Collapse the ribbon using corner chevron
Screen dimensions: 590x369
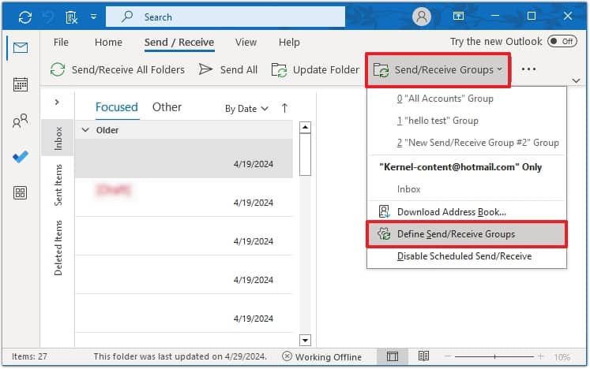576,80
